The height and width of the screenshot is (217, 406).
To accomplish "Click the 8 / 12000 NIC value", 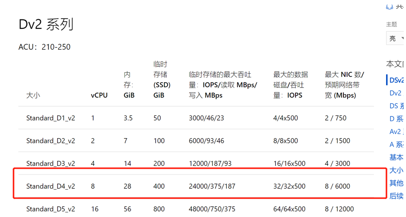I will pos(339,209).
